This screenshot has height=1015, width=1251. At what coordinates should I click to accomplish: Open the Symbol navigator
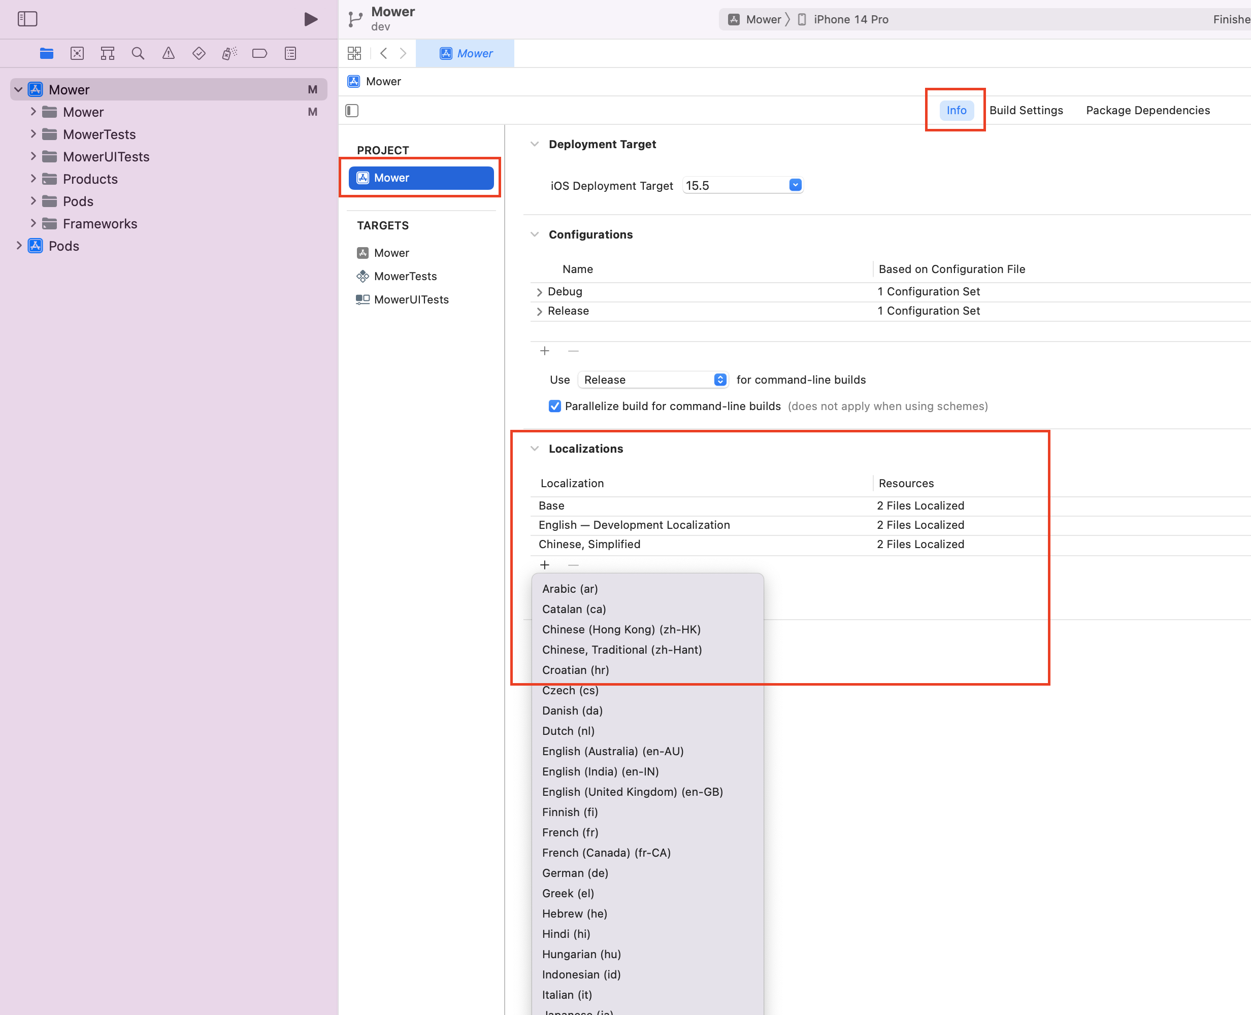click(x=108, y=54)
